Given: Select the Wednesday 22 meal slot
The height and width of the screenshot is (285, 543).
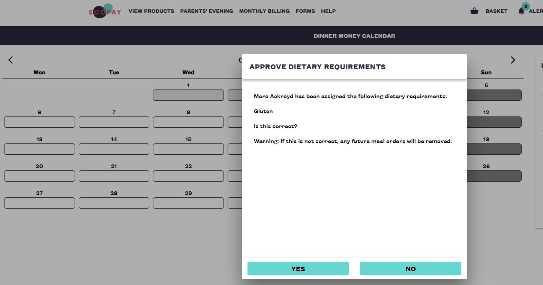Looking at the screenshot, I should click(x=188, y=176).
